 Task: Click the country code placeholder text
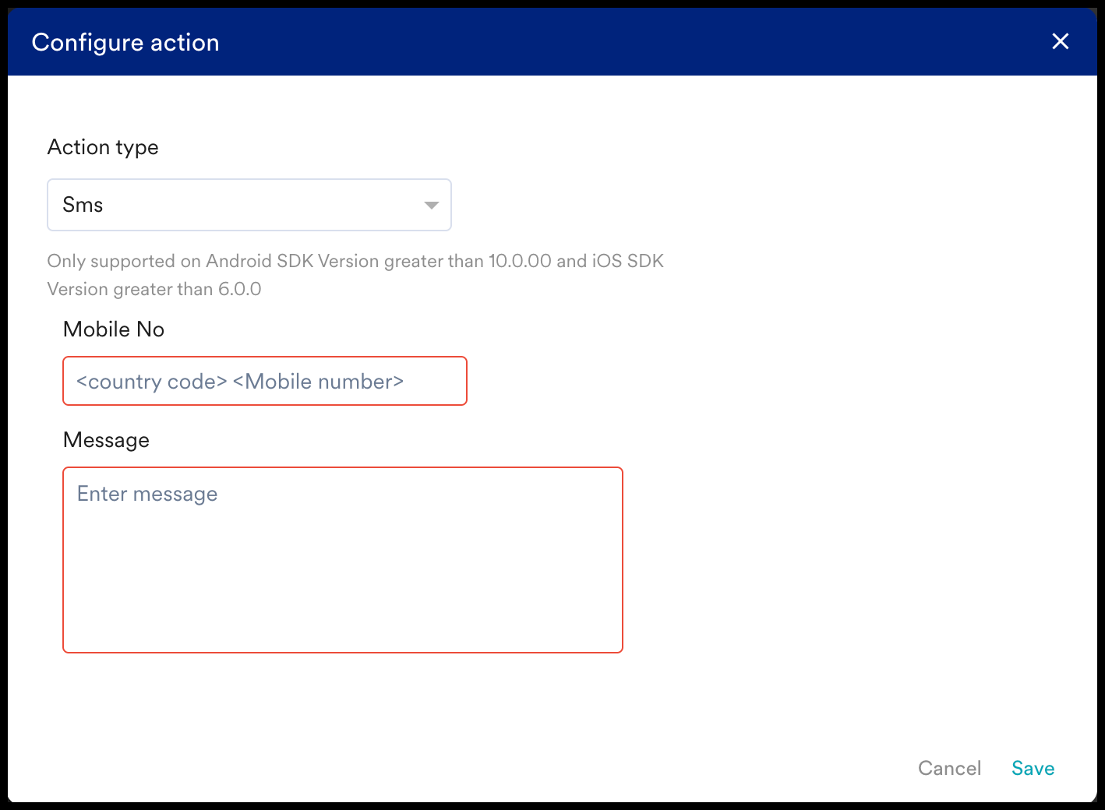(151, 382)
